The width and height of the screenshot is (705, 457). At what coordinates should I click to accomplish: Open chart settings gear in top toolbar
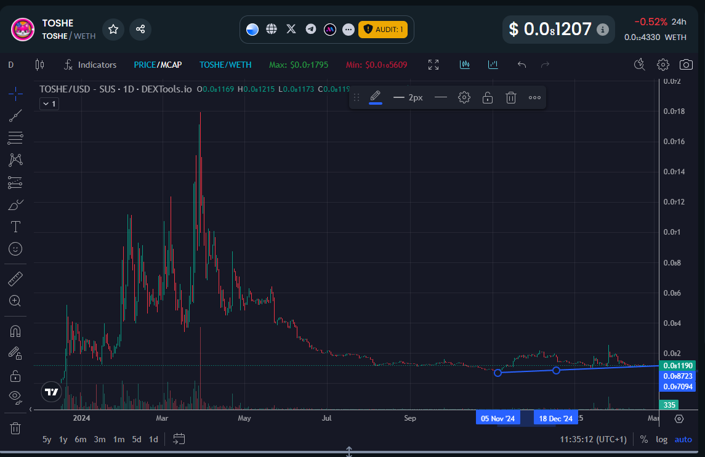pyautogui.click(x=663, y=65)
